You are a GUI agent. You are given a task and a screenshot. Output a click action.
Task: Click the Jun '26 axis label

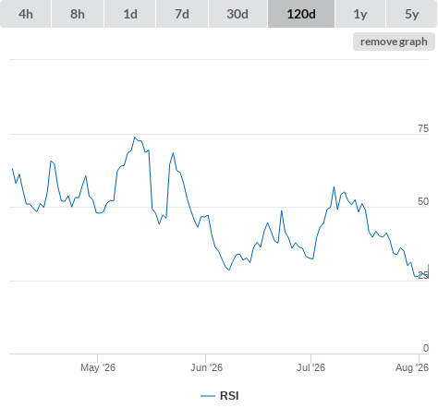[206, 367]
